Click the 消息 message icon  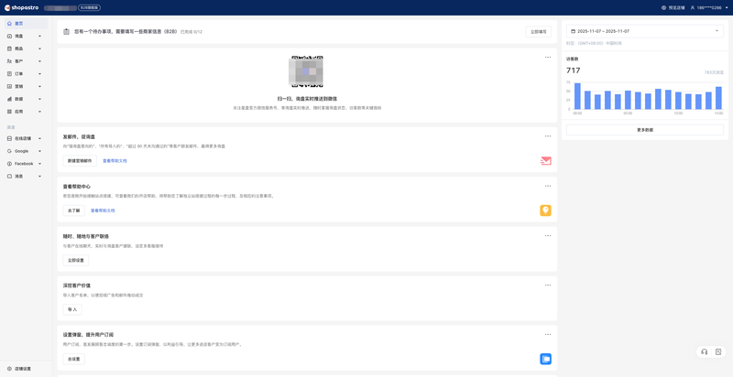[x=10, y=177]
